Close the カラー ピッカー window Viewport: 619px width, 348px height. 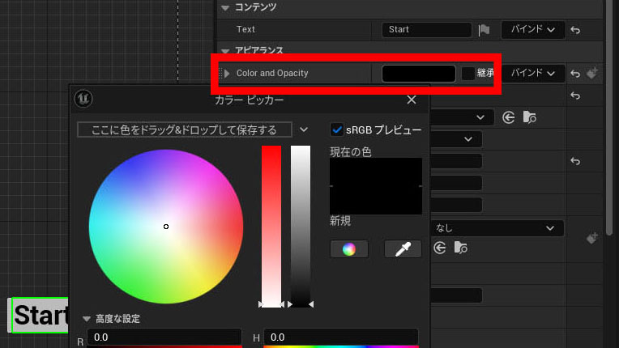coord(412,100)
